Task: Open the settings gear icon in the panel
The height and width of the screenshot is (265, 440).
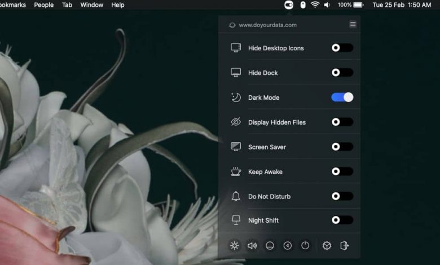Action: [x=327, y=246]
